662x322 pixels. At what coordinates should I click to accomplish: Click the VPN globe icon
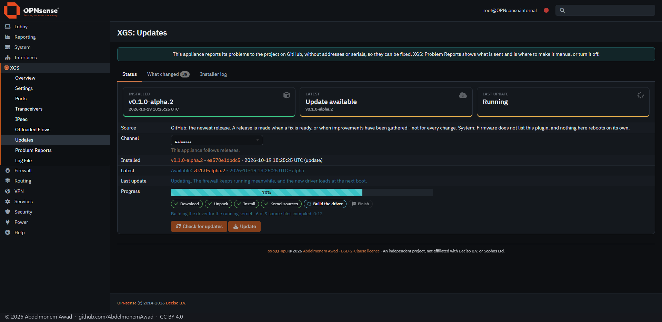point(8,191)
